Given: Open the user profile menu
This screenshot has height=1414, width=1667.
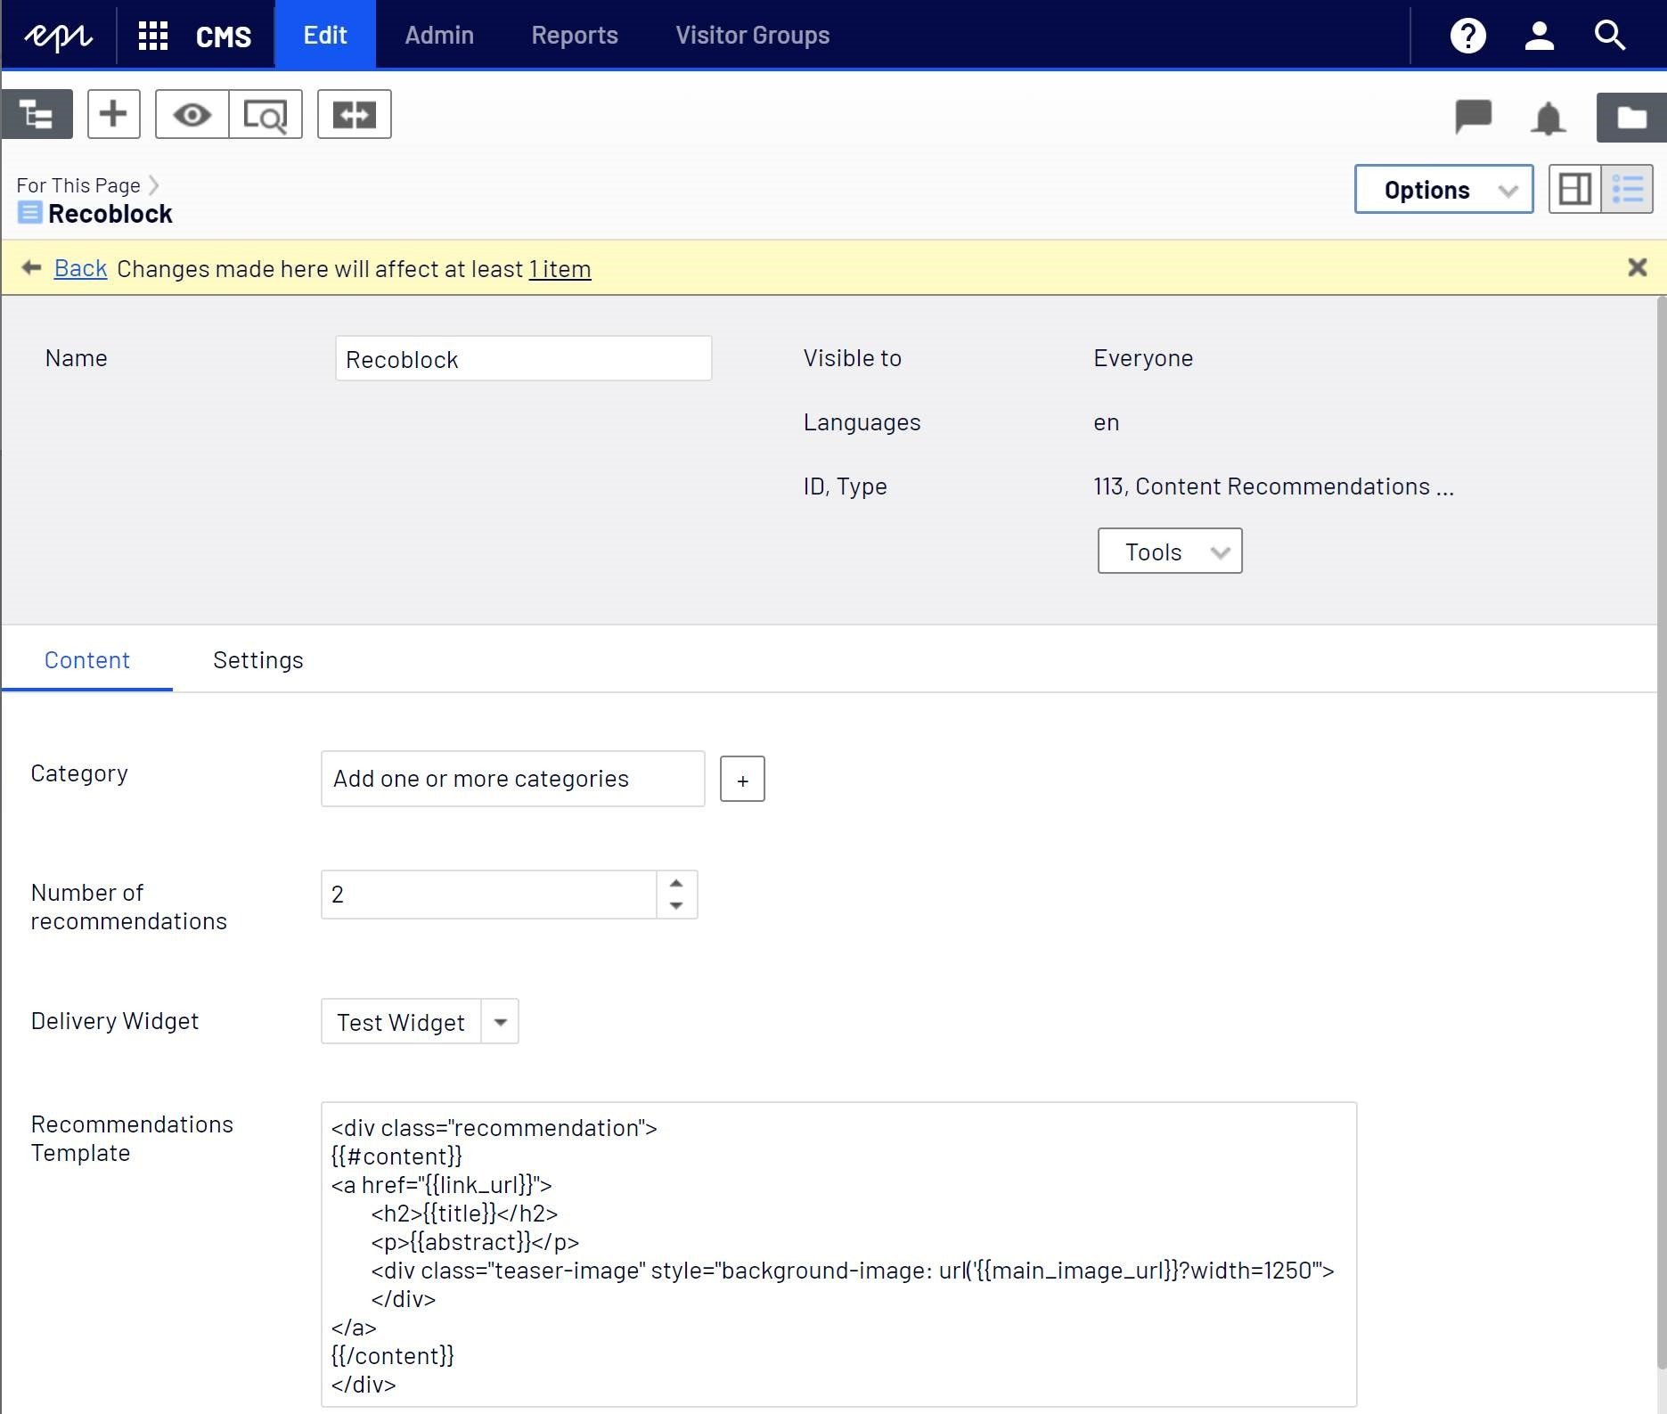Looking at the screenshot, I should pos(1539,36).
